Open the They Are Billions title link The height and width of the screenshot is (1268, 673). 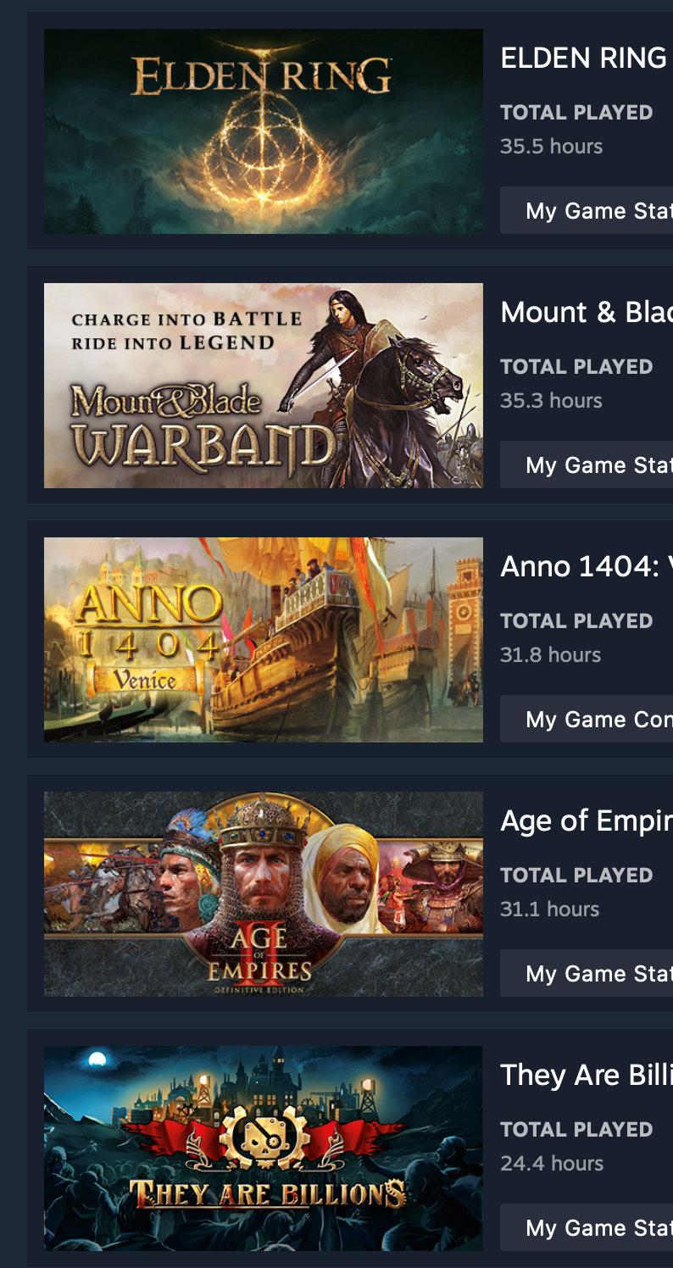pyautogui.click(x=587, y=1076)
